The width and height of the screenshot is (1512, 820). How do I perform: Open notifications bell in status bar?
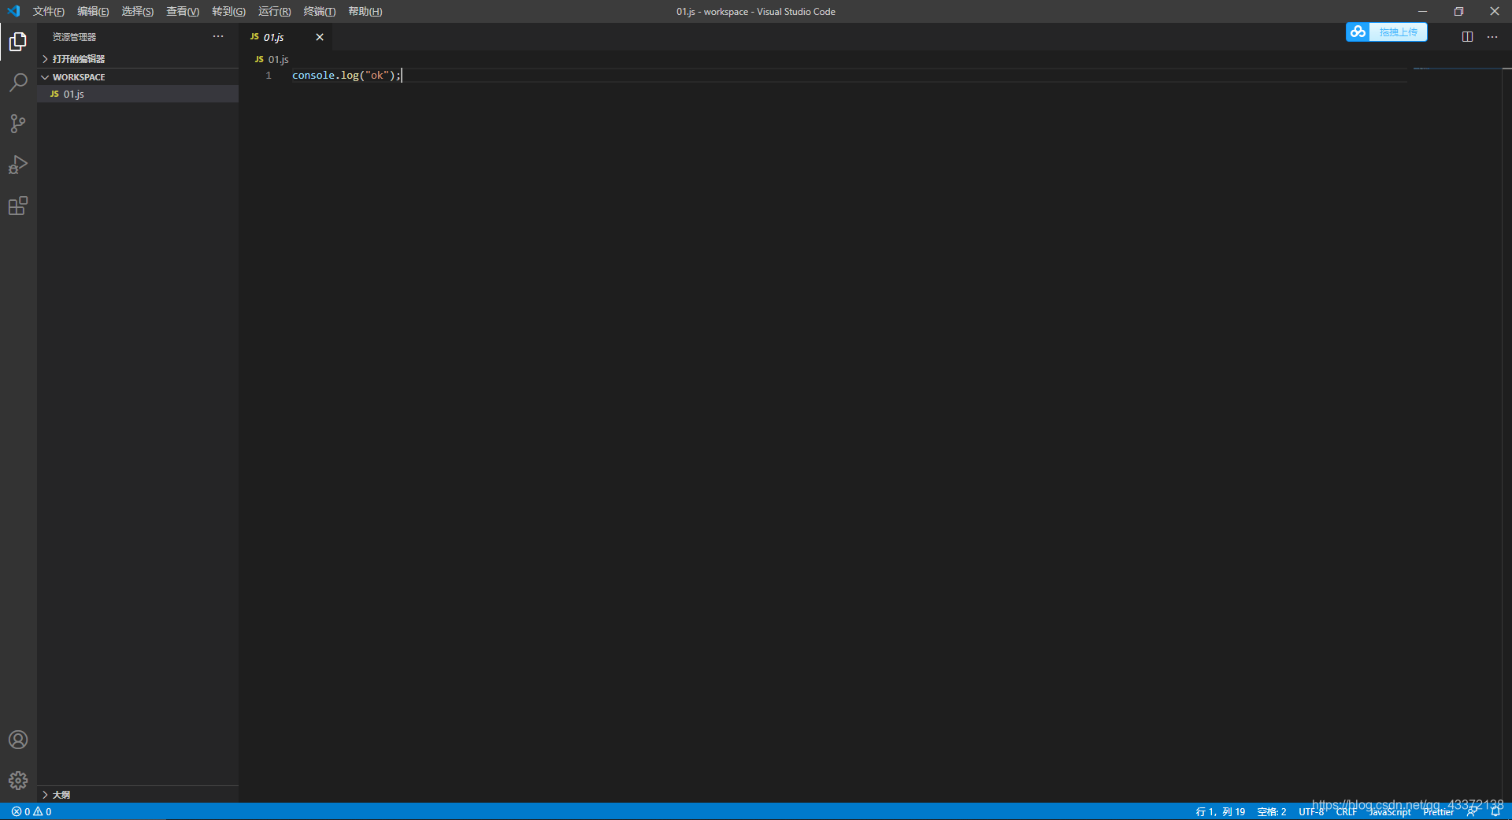click(1495, 811)
